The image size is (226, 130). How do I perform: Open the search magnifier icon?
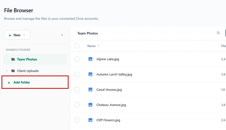coord(218,33)
